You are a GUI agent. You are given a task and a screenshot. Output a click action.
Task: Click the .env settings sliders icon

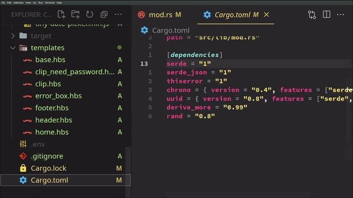point(23,144)
